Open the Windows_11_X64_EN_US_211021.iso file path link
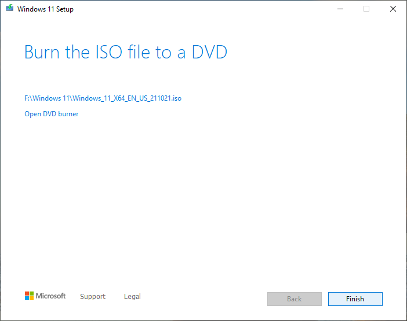The height and width of the screenshot is (321, 407). (103, 98)
